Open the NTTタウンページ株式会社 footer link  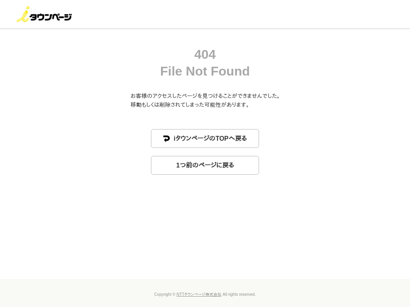(x=199, y=295)
